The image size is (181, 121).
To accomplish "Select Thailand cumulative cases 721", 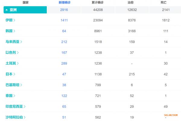I will [x=98, y=96].
